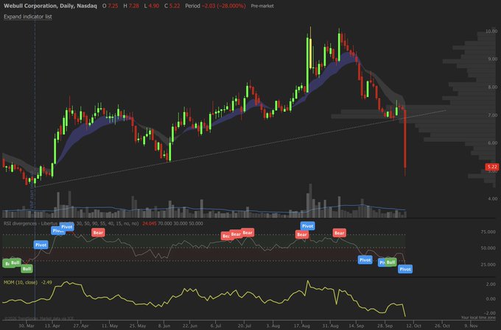Click the '9. Nov' date axis label
Image resolution: width=501 pixels, height=330 pixels.
[x=471, y=326]
